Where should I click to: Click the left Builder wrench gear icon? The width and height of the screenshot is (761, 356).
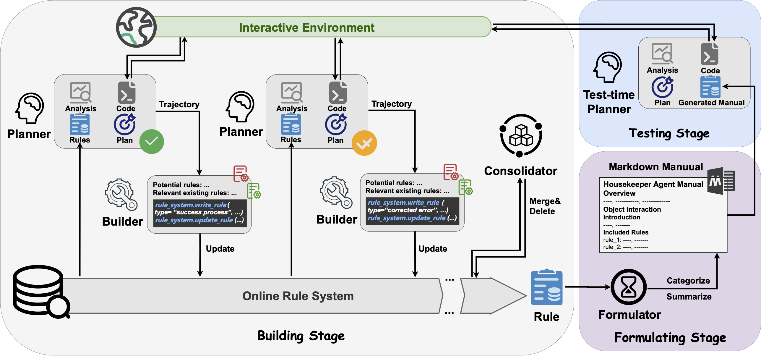(x=121, y=194)
